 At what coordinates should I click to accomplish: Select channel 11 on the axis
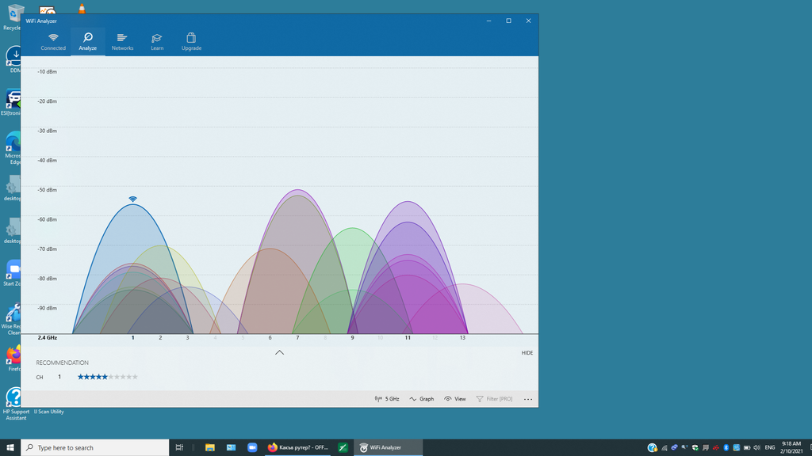pos(408,338)
